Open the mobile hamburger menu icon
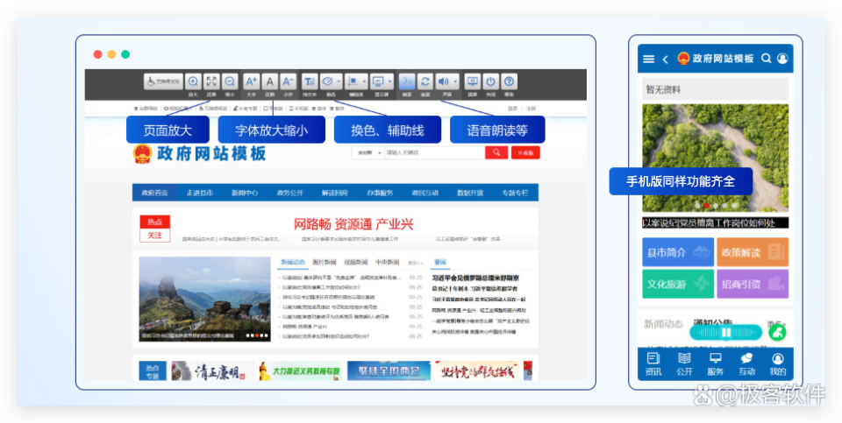The image size is (842, 423). pyautogui.click(x=649, y=59)
